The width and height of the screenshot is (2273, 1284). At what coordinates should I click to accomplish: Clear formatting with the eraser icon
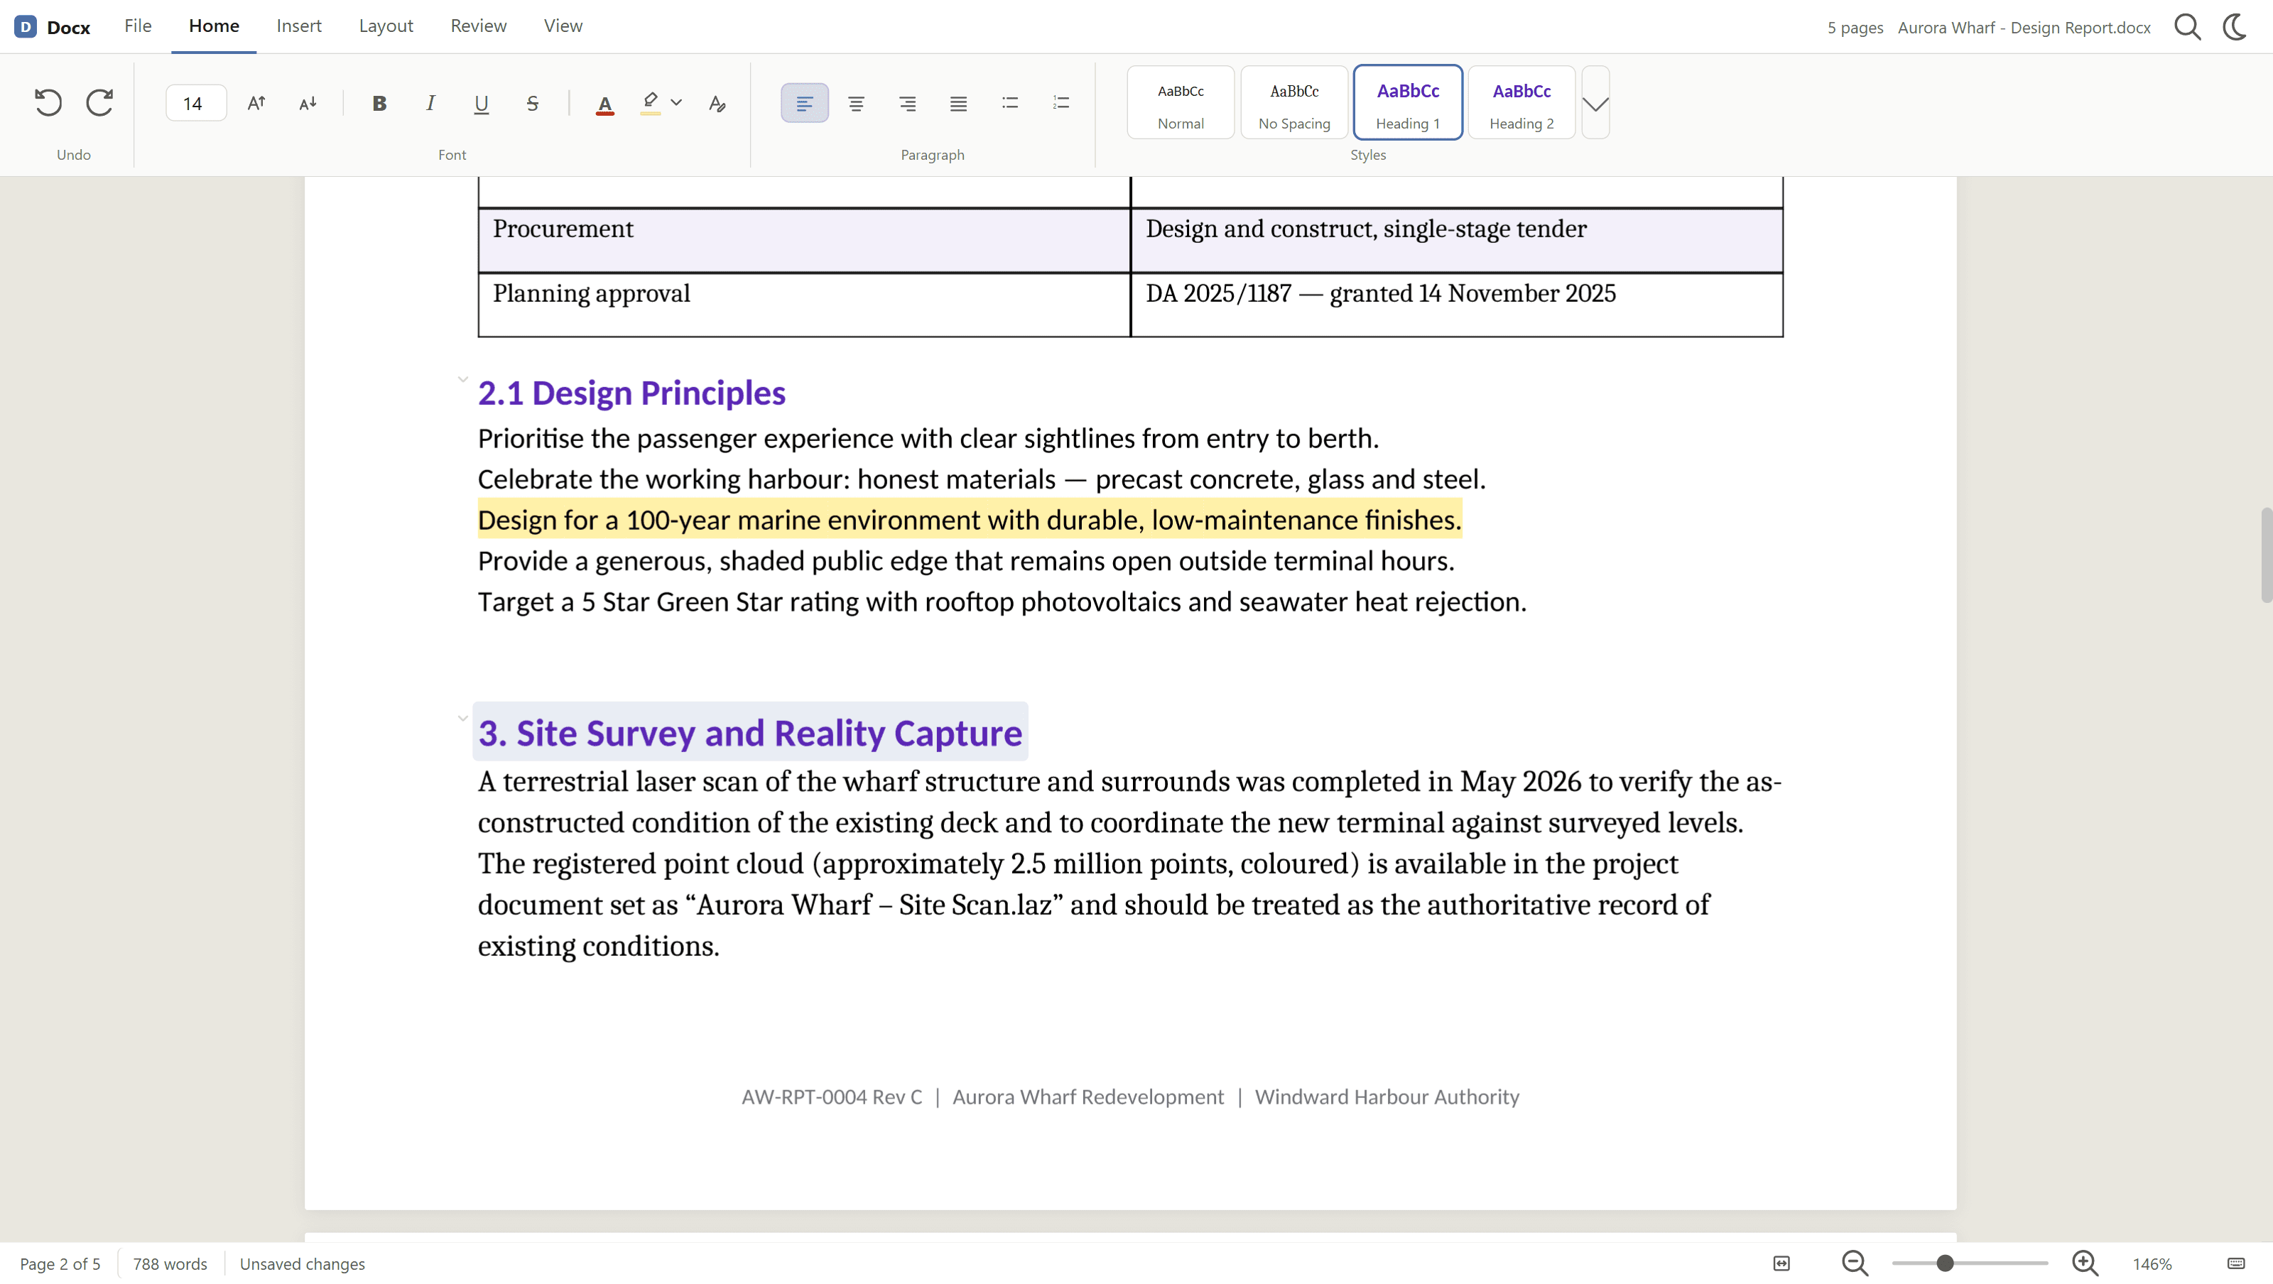tap(717, 103)
